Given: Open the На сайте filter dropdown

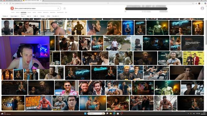Looking at the screenshot, I should click(x=55, y=16).
